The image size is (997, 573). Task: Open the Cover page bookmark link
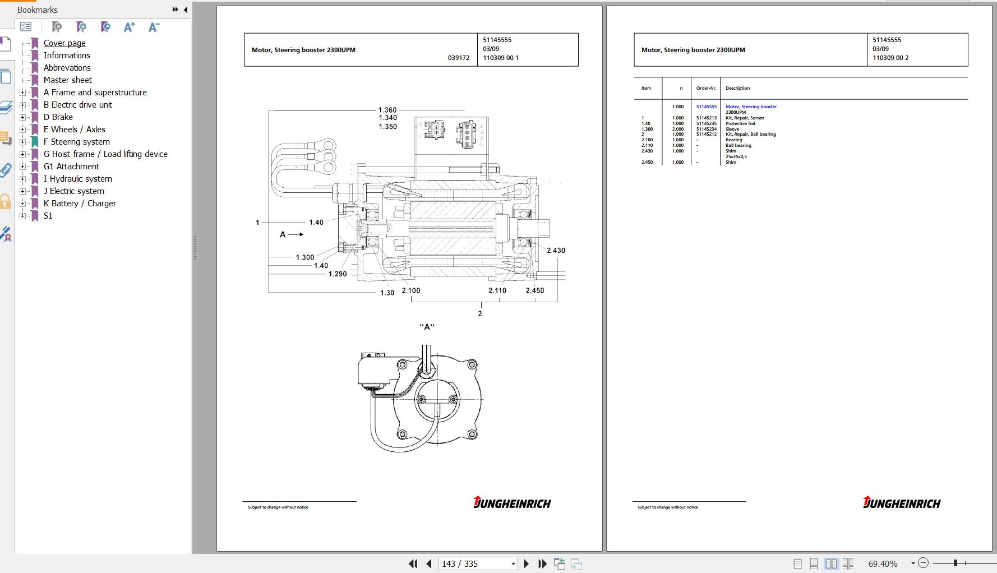[x=64, y=43]
